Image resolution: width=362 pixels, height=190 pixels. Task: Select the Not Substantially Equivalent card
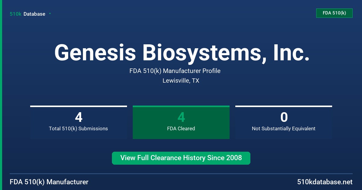(284, 122)
